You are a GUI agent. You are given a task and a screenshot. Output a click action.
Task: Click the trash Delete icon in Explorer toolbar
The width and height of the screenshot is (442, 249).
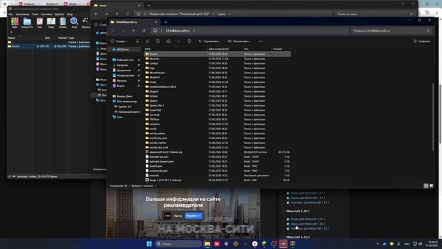[189, 41]
